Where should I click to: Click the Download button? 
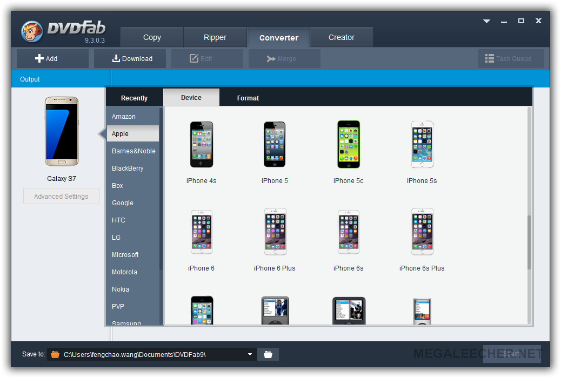click(130, 59)
